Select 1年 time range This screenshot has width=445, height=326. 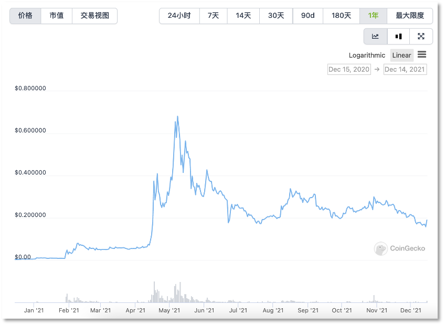tap(373, 16)
